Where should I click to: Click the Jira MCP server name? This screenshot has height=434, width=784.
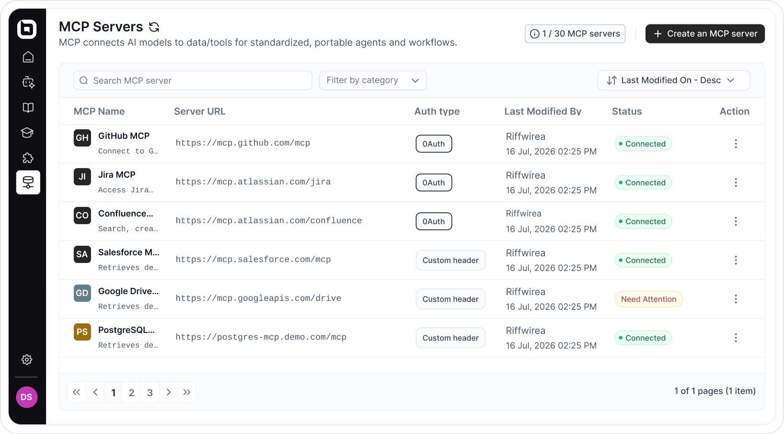pos(117,175)
